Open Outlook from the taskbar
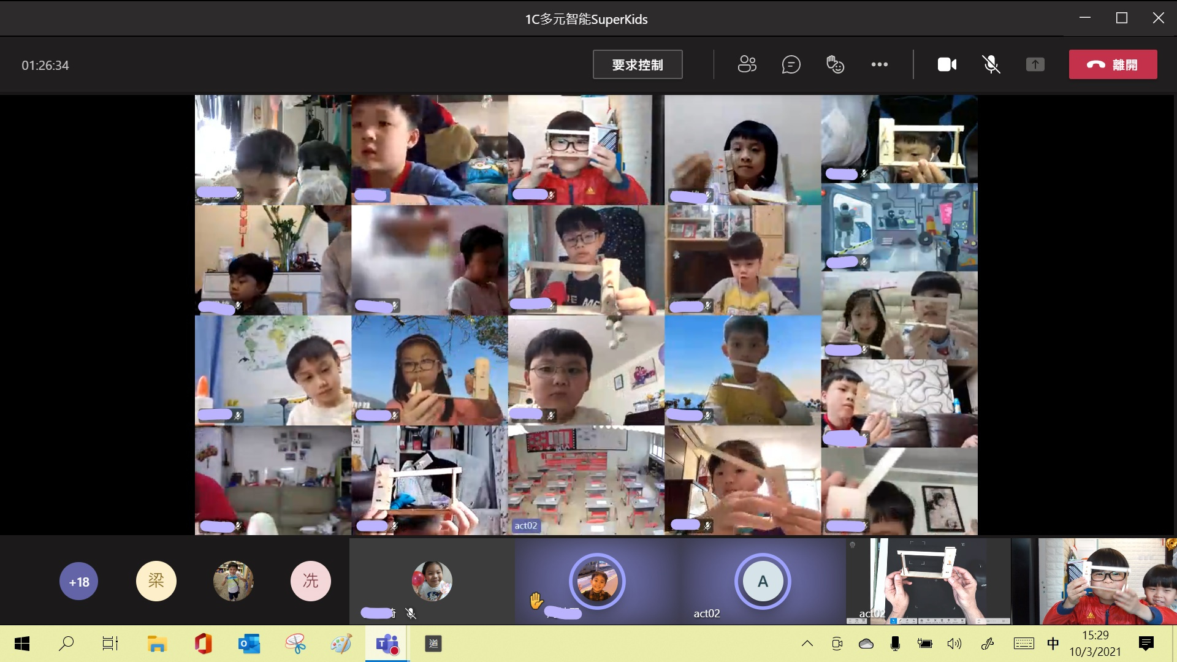 [x=249, y=644]
